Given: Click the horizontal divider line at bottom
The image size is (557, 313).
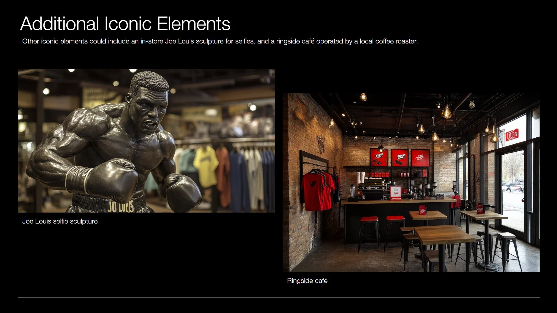Looking at the screenshot, I should [278, 298].
